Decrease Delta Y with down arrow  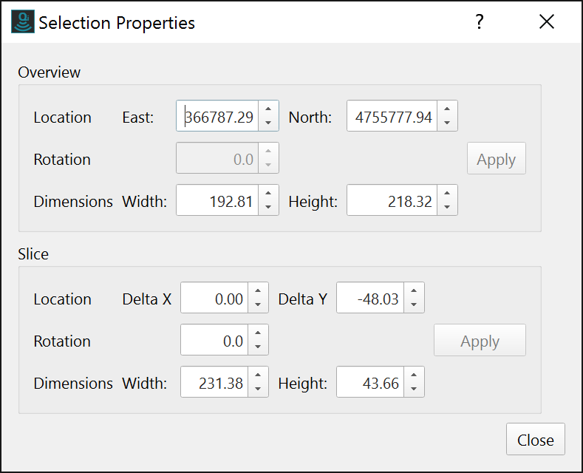(414, 305)
